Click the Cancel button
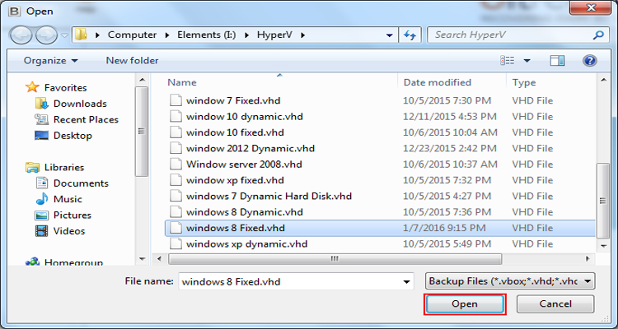Image resolution: width=618 pixels, height=329 pixels. 555,304
